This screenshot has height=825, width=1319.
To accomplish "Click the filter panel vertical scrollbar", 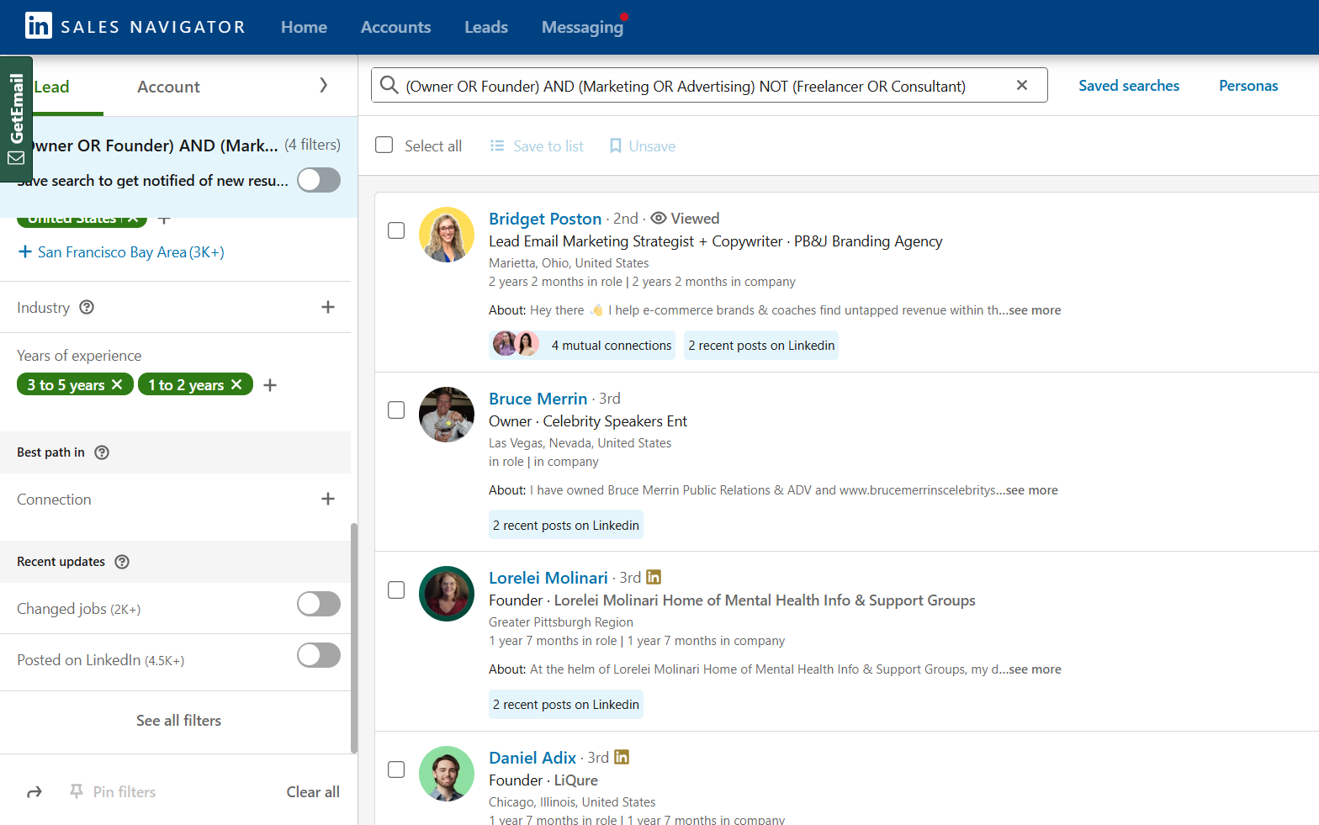I will [354, 637].
